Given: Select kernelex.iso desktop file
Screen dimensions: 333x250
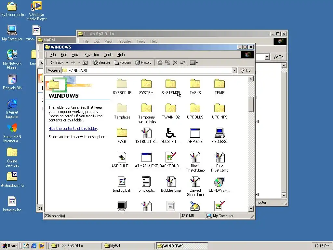Looking at the screenshot, I should [12, 204].
